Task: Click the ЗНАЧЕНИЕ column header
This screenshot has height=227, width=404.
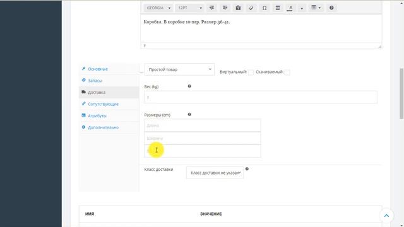Action: pos(211,214)
